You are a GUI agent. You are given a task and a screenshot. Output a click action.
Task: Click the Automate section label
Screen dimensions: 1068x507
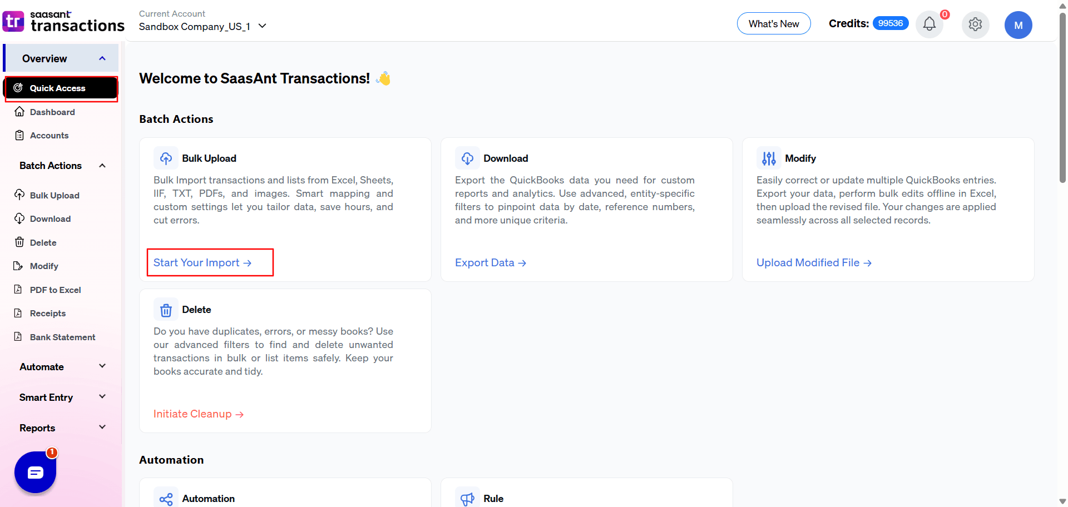click(x=42, y=367)
